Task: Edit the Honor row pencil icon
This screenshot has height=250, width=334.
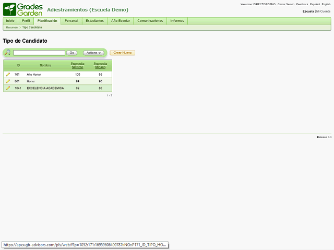Action: pyautogui.click(x=8, y=81)
